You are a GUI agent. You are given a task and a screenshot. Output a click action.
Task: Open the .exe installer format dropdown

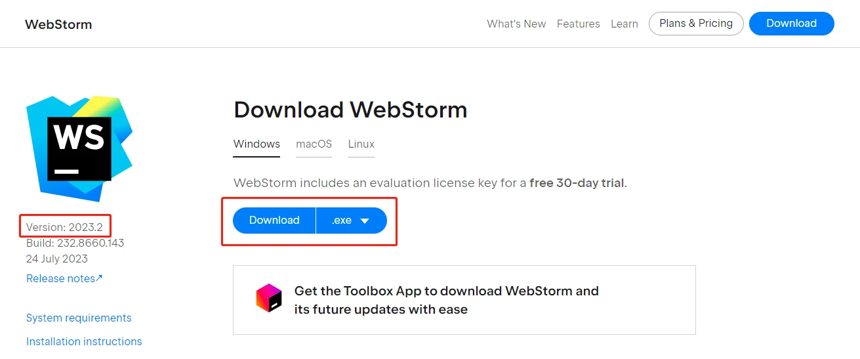[x=352, y=221]
